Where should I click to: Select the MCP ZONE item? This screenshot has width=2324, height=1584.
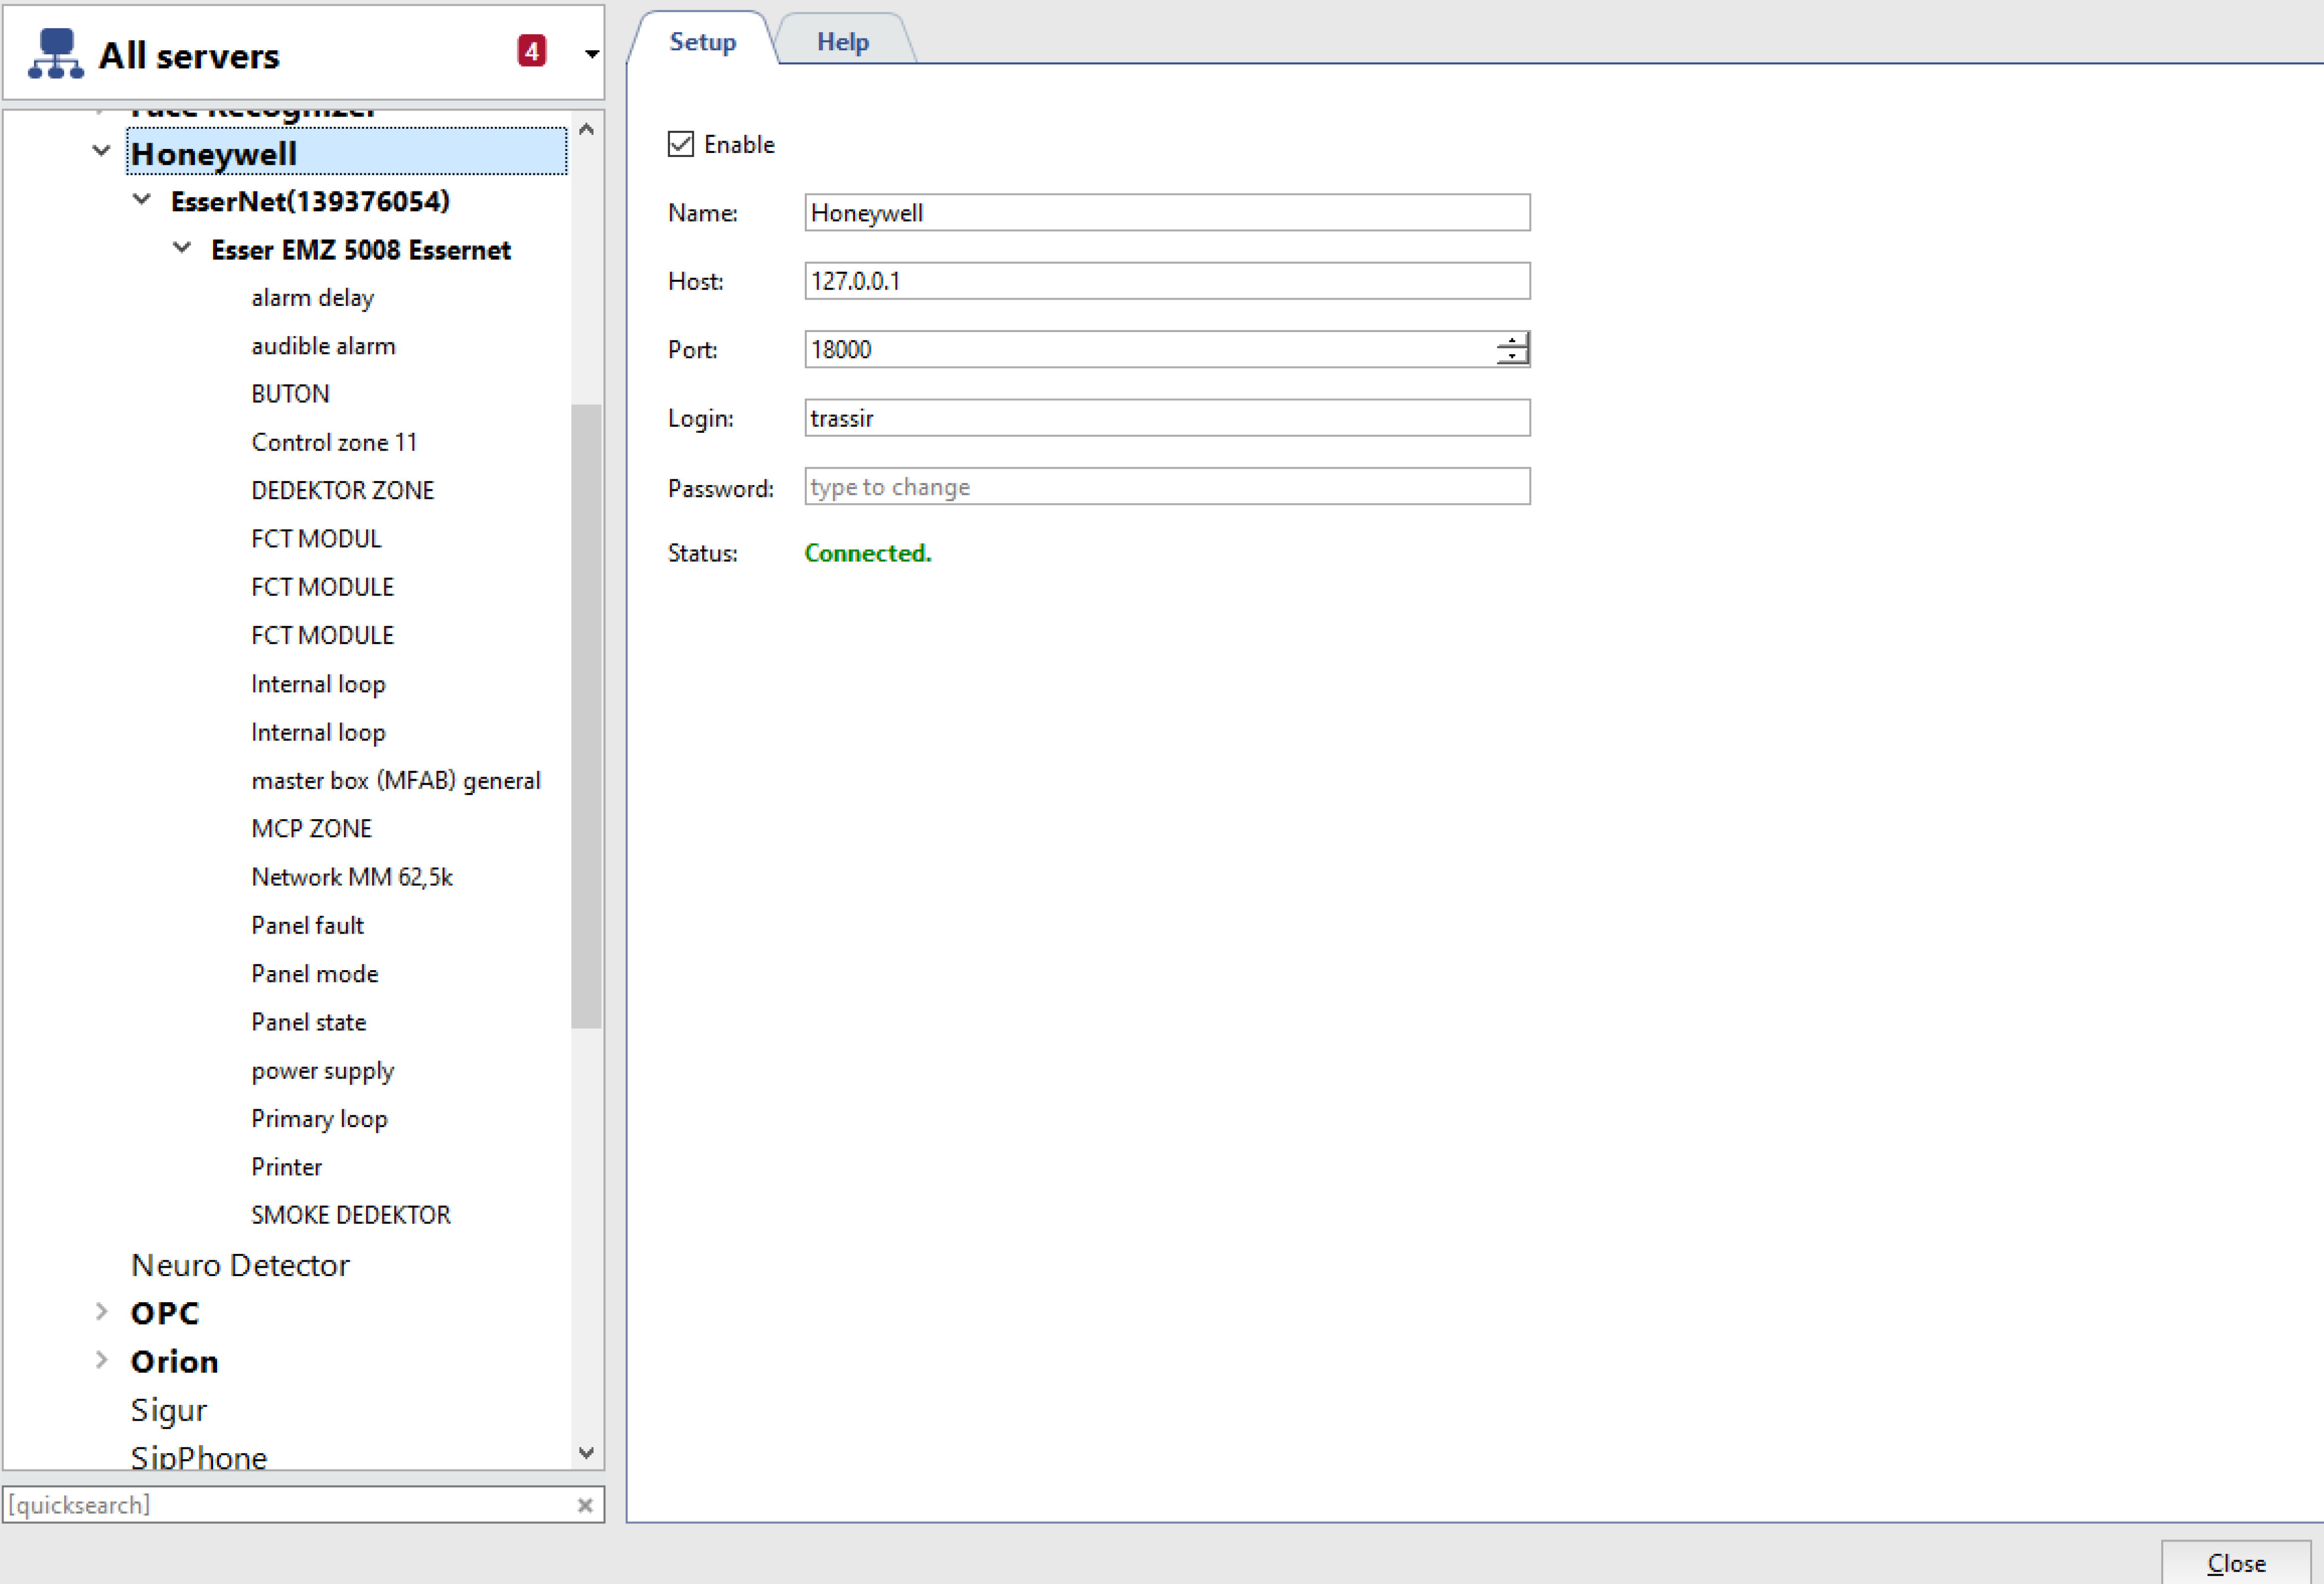pyautogui.click(x=312, y=829)
